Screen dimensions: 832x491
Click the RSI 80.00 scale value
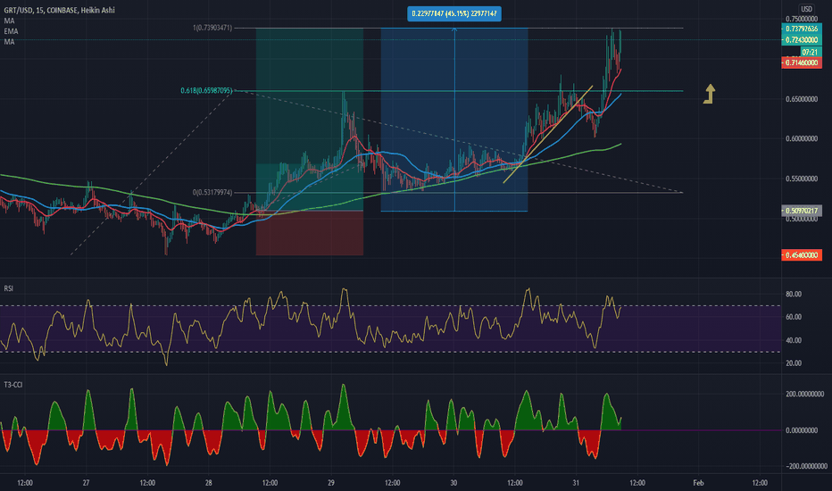point(794,294)
